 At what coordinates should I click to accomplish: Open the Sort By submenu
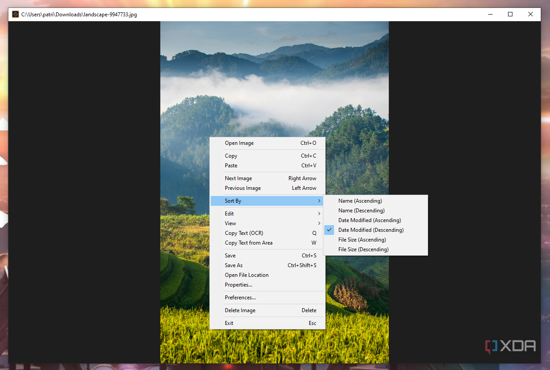pos(267,201)
